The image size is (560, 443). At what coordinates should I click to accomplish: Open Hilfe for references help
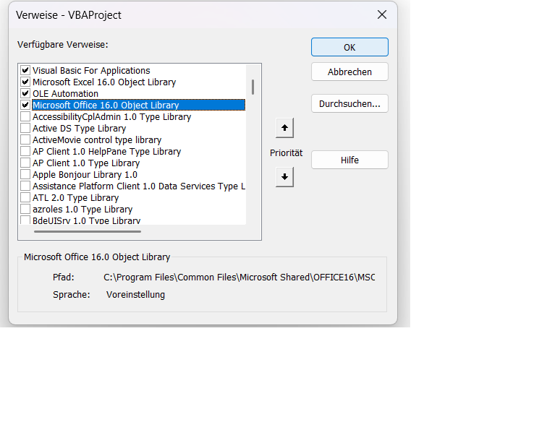(349, 160)
